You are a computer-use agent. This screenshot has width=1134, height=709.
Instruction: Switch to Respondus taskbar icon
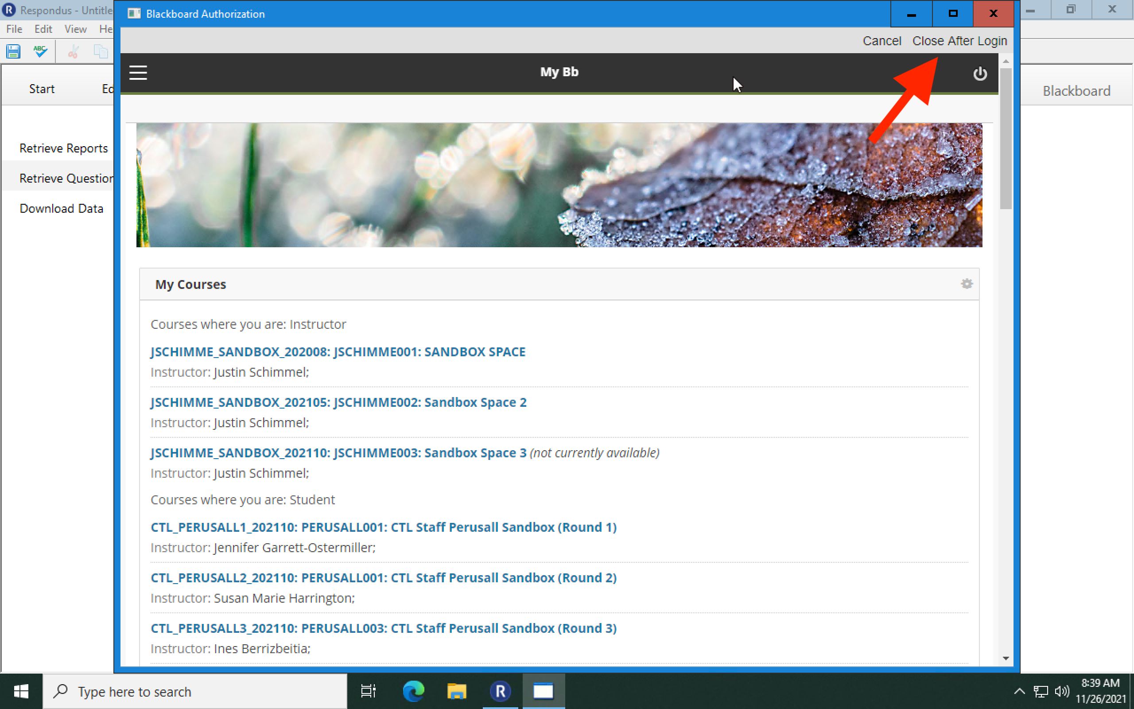[500, 691]
